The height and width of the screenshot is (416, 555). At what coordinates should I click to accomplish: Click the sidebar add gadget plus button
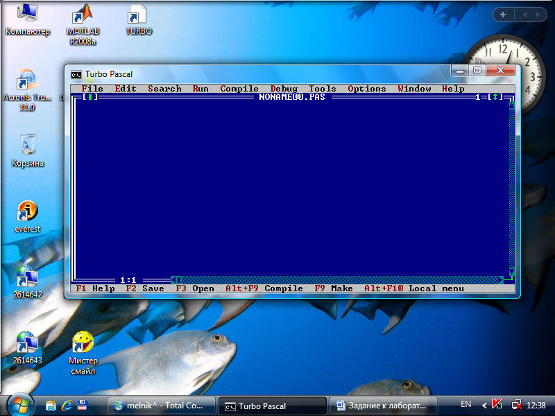[503, 15]
